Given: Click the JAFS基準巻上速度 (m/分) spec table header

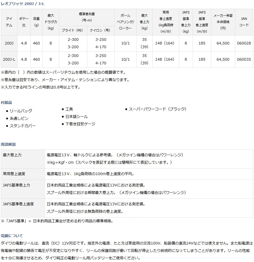Looking at the screenshot, I should [x=202, y=22].
